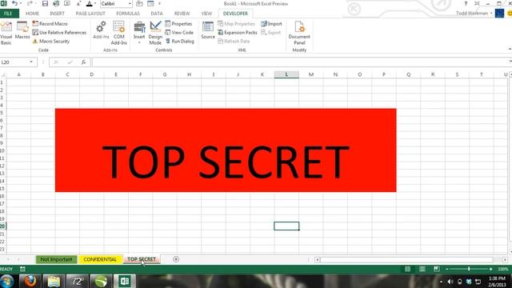Viewport: 512px width, 288px height.
Task: Click the zoom slider handle
Action: [469, 269]
